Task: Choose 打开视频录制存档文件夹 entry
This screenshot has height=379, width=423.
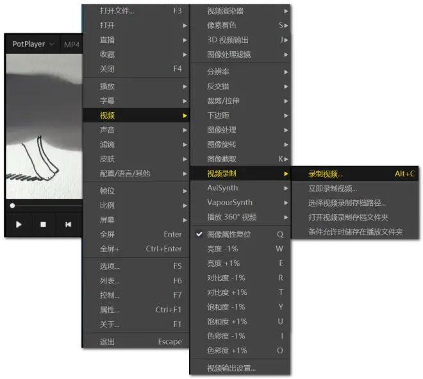Action: pos(355,217)
